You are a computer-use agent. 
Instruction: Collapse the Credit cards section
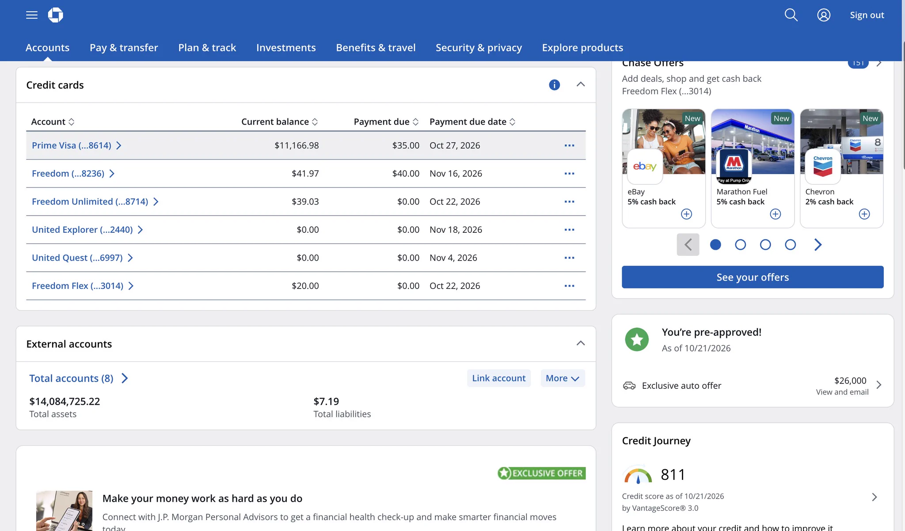pos(581,84)
